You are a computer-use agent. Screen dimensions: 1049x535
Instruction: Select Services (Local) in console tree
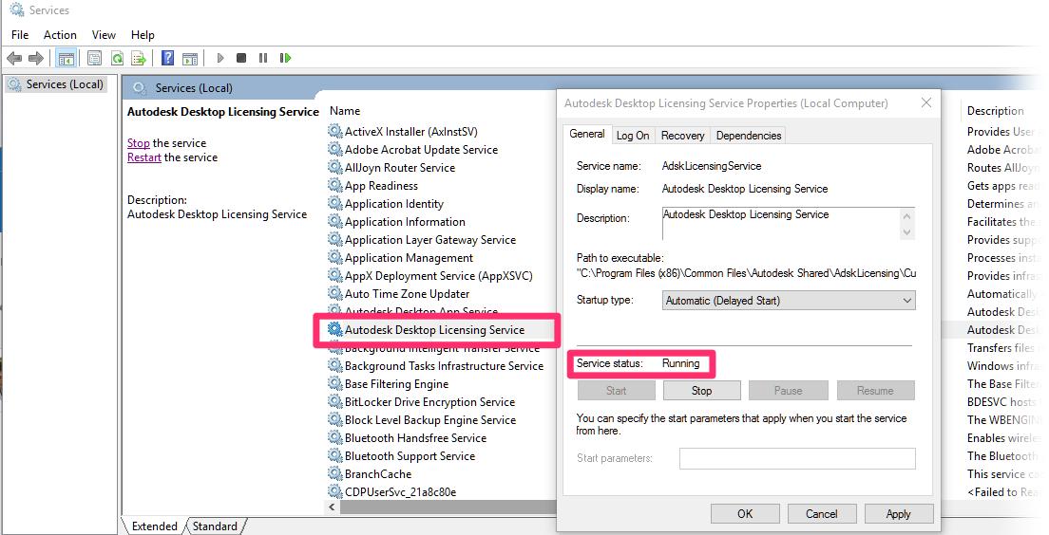point(57,84)
